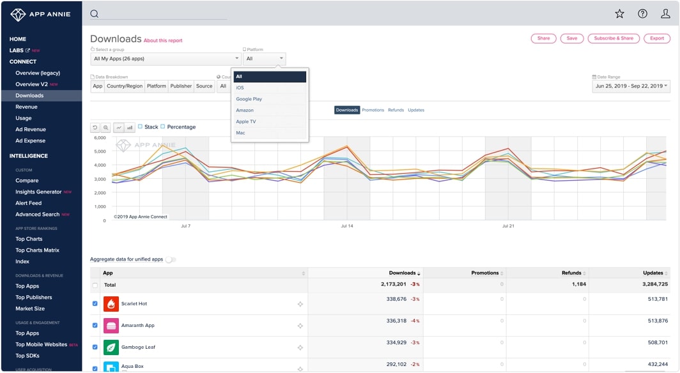Click the App Annie logo
The image size is (680, 373).
click(x=40, y=13)
